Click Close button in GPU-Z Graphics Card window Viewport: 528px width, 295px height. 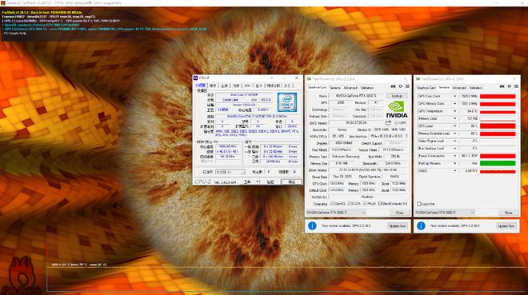(399, 213)
